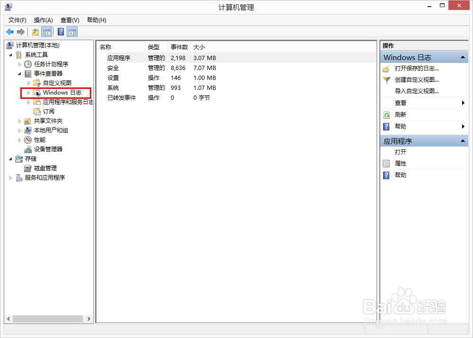Click 创建自定义视图... action link
This screenshot has width=473, height=338.
pos(417,80)
